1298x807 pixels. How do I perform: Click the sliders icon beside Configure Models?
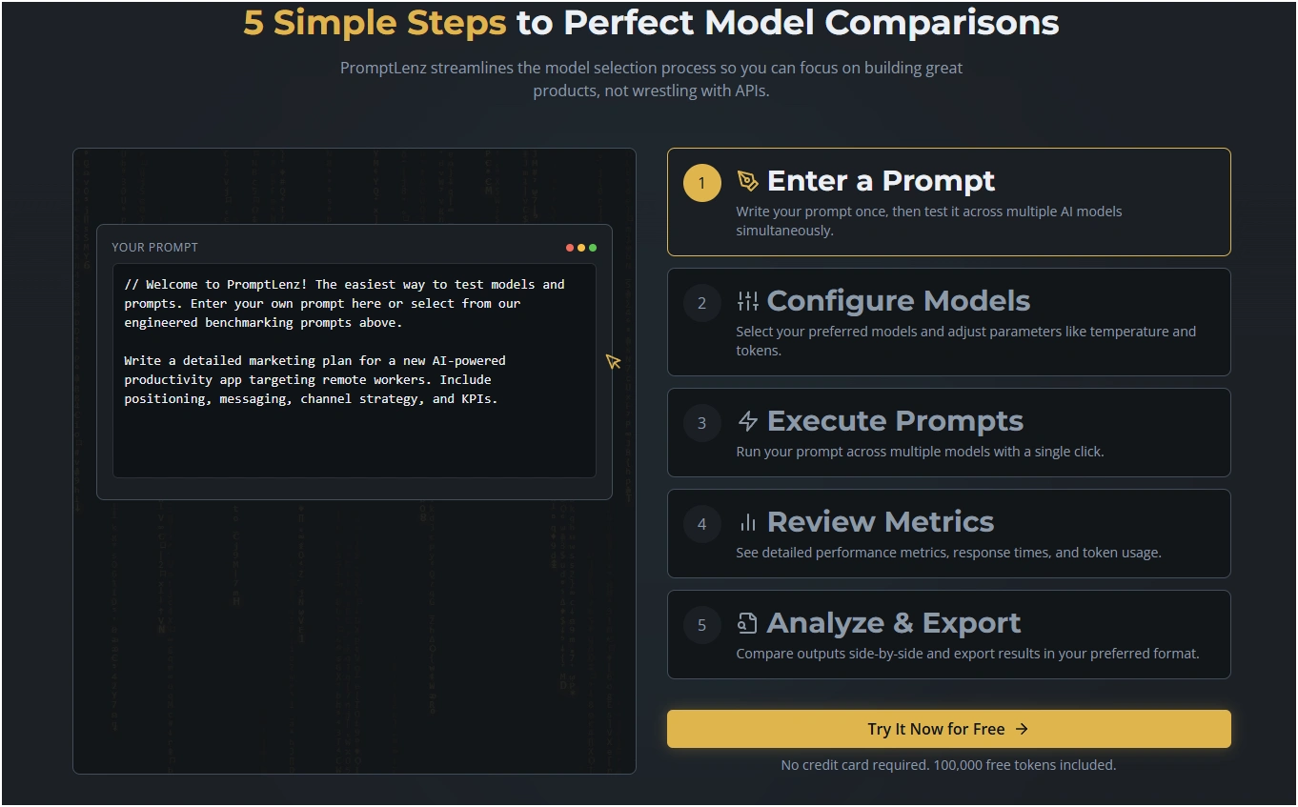[x=748, y=301]
